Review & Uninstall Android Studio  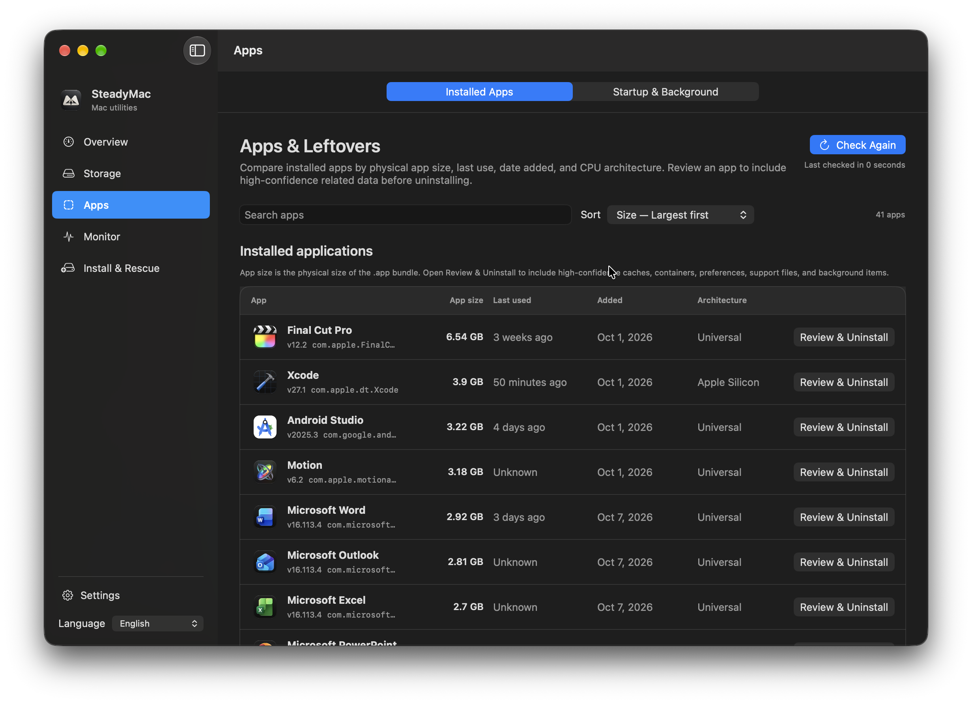click(843, 427)
